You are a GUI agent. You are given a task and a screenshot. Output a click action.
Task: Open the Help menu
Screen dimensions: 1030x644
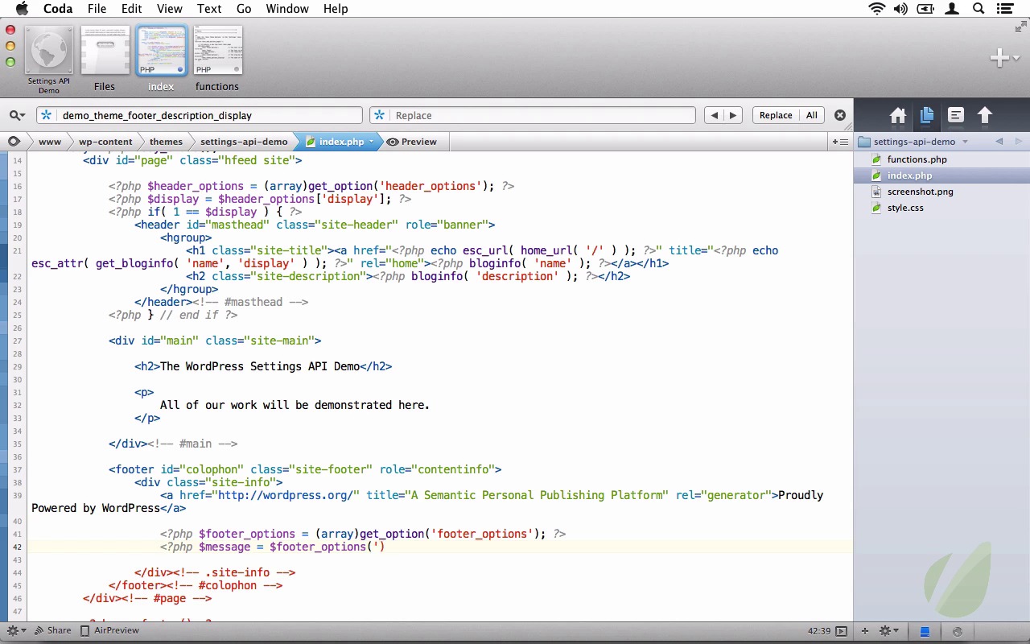[336, 9]
